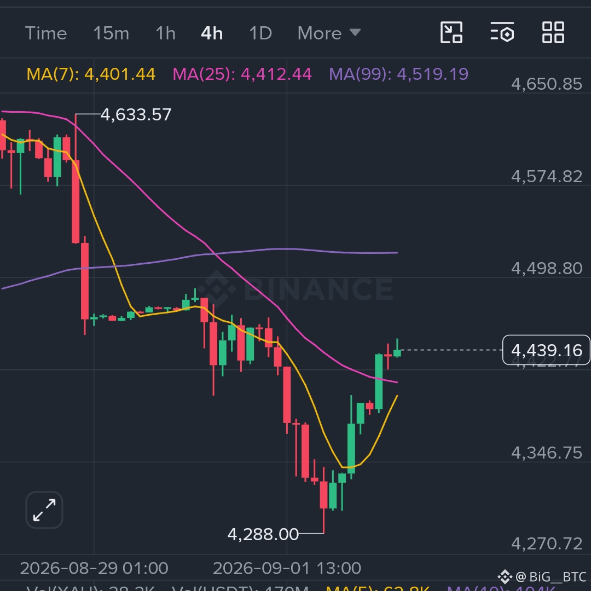Screen dimensions: 591x591
Task: Switch to the 1h timeframe
Action: (165, 33)
